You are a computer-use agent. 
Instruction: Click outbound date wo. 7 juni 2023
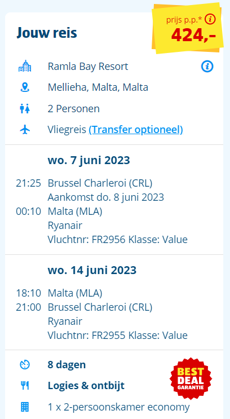tap(89, 160)
